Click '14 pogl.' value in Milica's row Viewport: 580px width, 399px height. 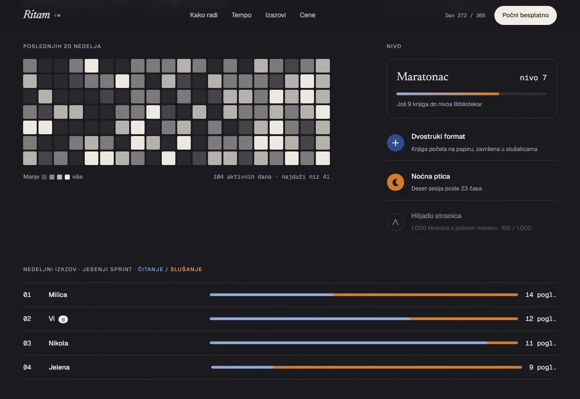pyautogui.click(x=541, y=295)
